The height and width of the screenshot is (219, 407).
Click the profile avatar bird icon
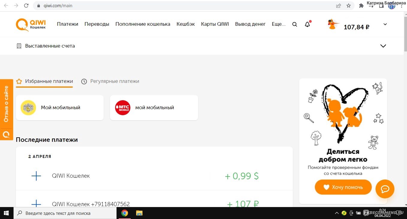coord(333,25)
